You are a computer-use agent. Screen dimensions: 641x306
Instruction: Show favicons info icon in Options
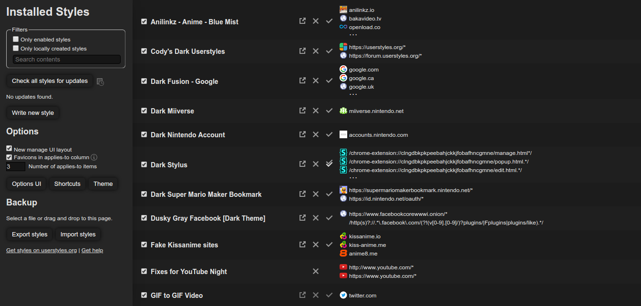pos(94,157)
